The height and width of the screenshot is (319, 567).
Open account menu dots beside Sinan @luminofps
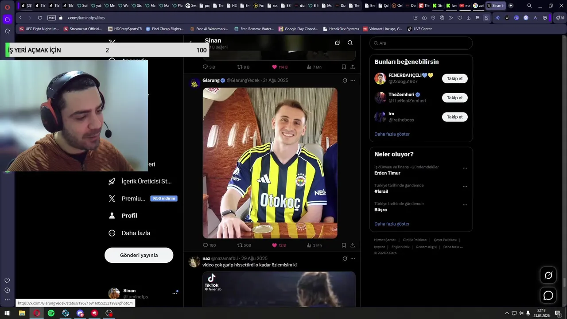tap(175, 293)
